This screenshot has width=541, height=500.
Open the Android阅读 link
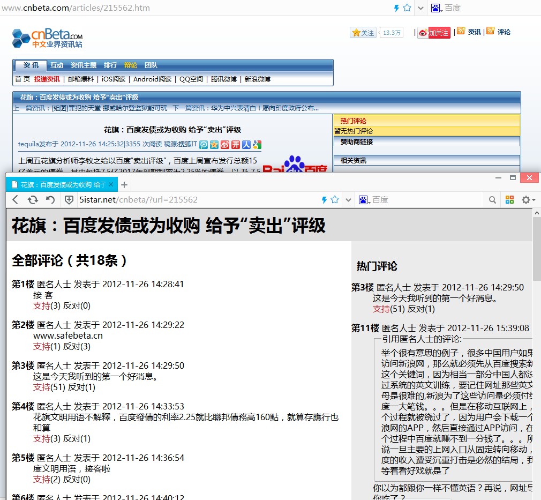click(x=153, y=79)
